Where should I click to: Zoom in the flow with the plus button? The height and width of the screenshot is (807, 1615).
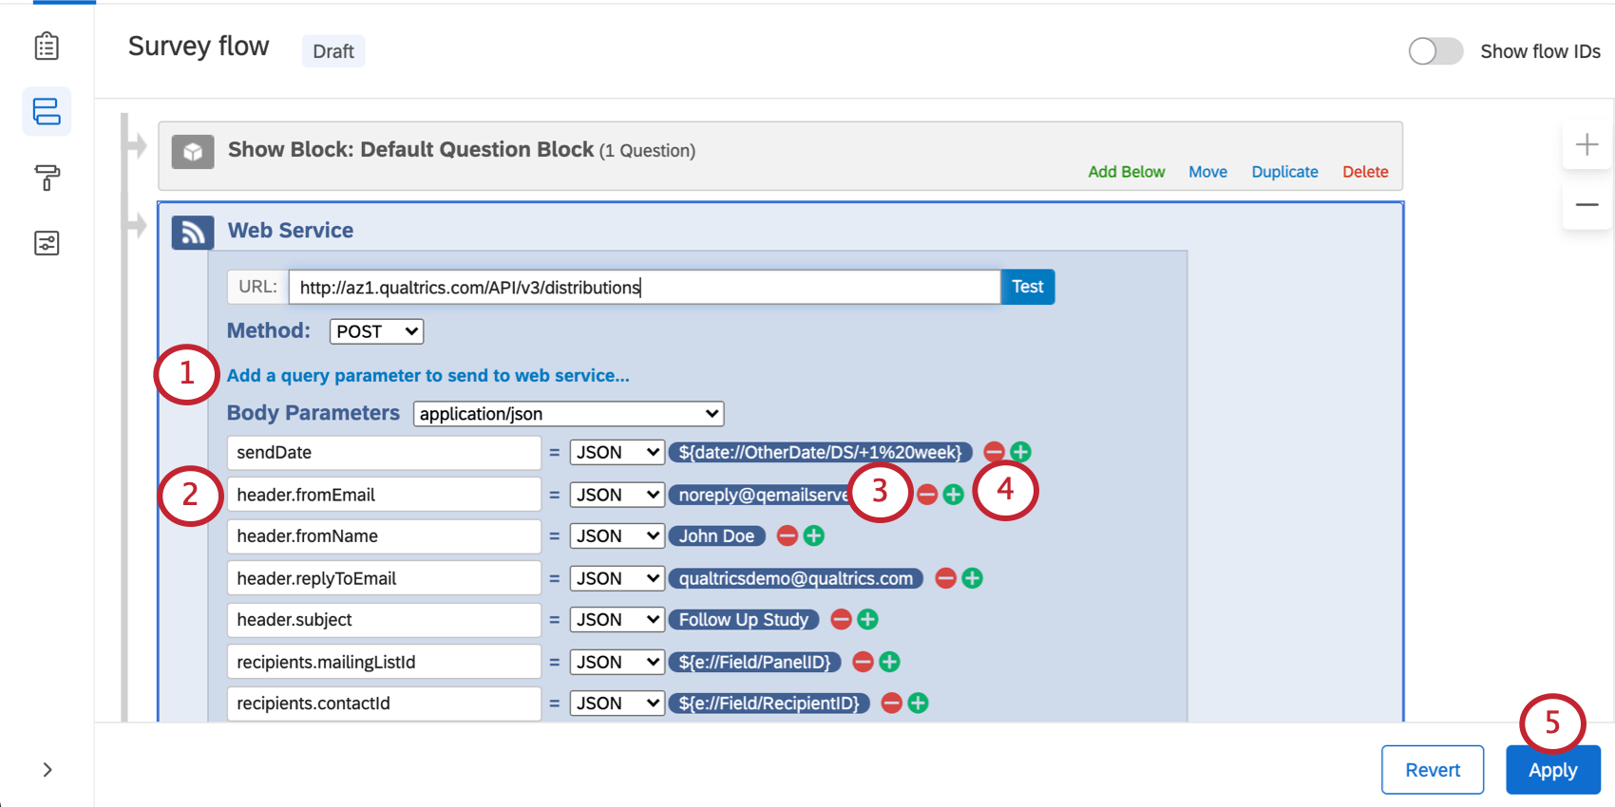click(1586, 144)
